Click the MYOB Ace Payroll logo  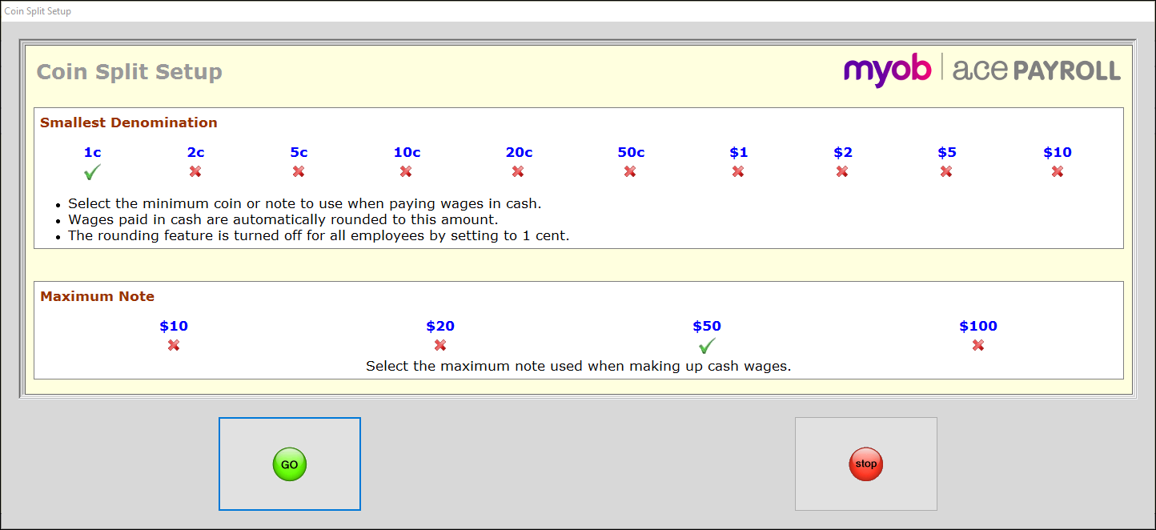[x=982, y=70]
